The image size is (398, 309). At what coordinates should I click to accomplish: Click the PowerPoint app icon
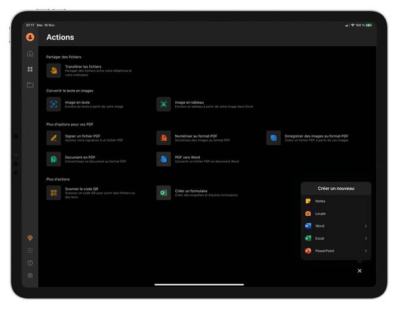point(308,251)
